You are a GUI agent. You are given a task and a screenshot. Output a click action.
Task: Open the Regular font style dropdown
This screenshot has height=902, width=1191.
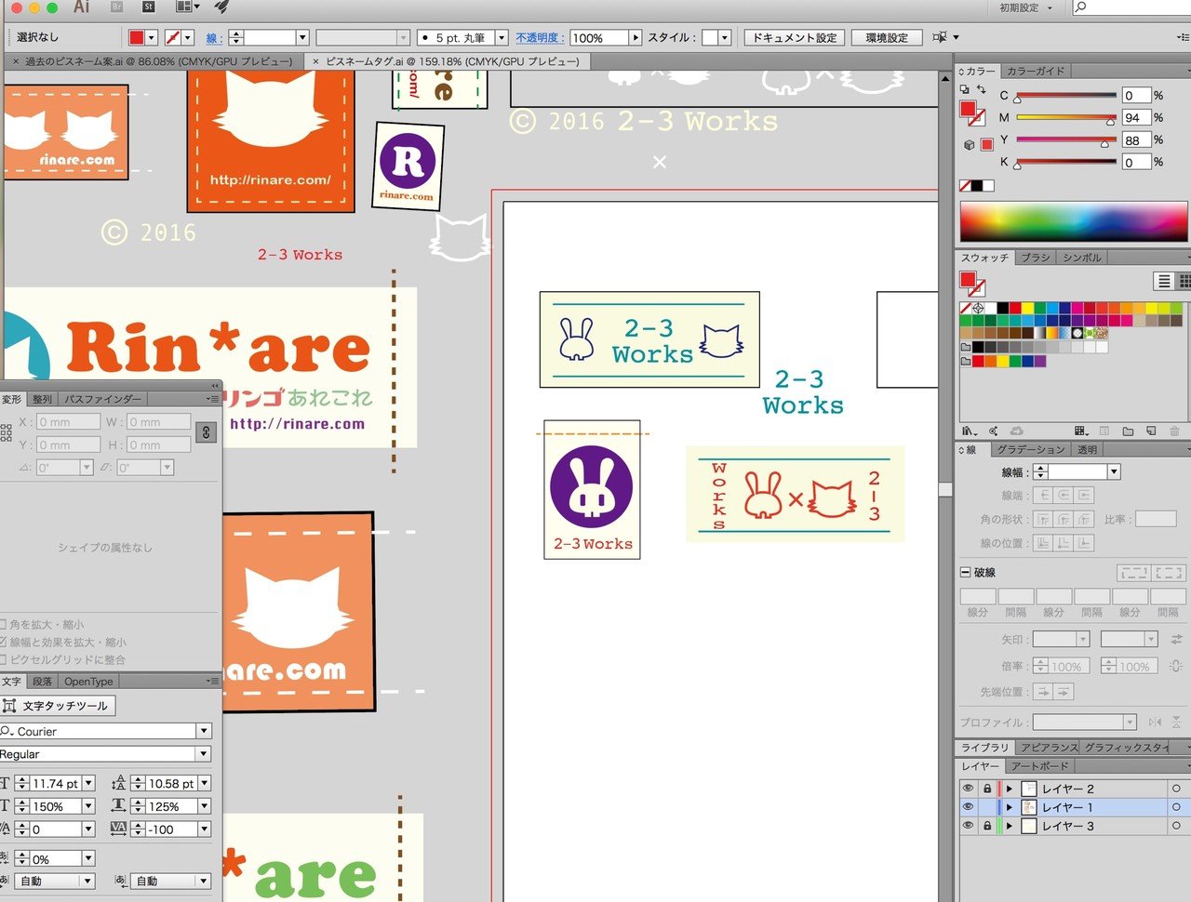click(204, 754)
